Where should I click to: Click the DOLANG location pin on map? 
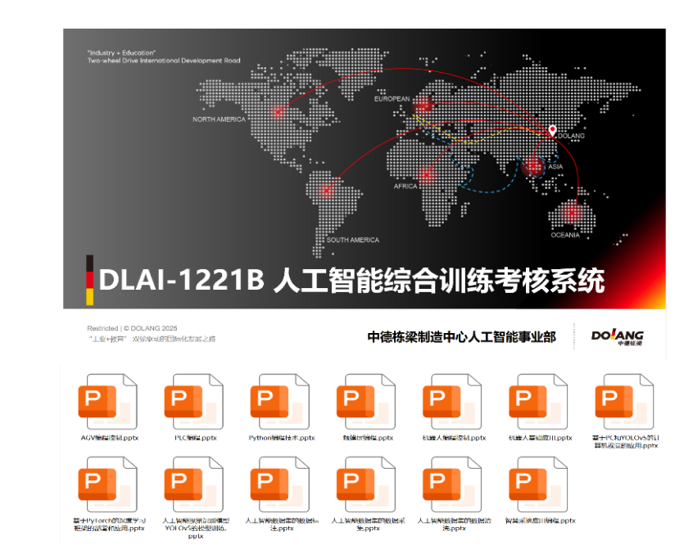click(552, 130)
